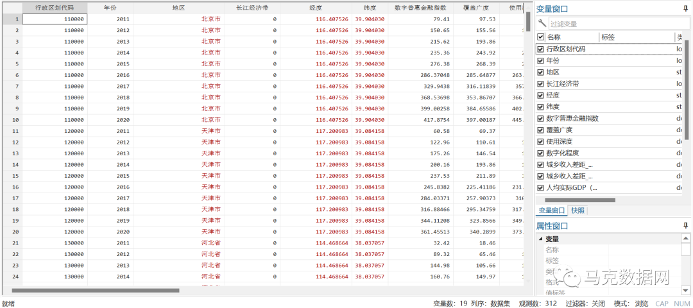Viewport: 693px width, 308px height.
Task: Toggle the 长江经济带 variable checkbox
Action: coord(540,83)
